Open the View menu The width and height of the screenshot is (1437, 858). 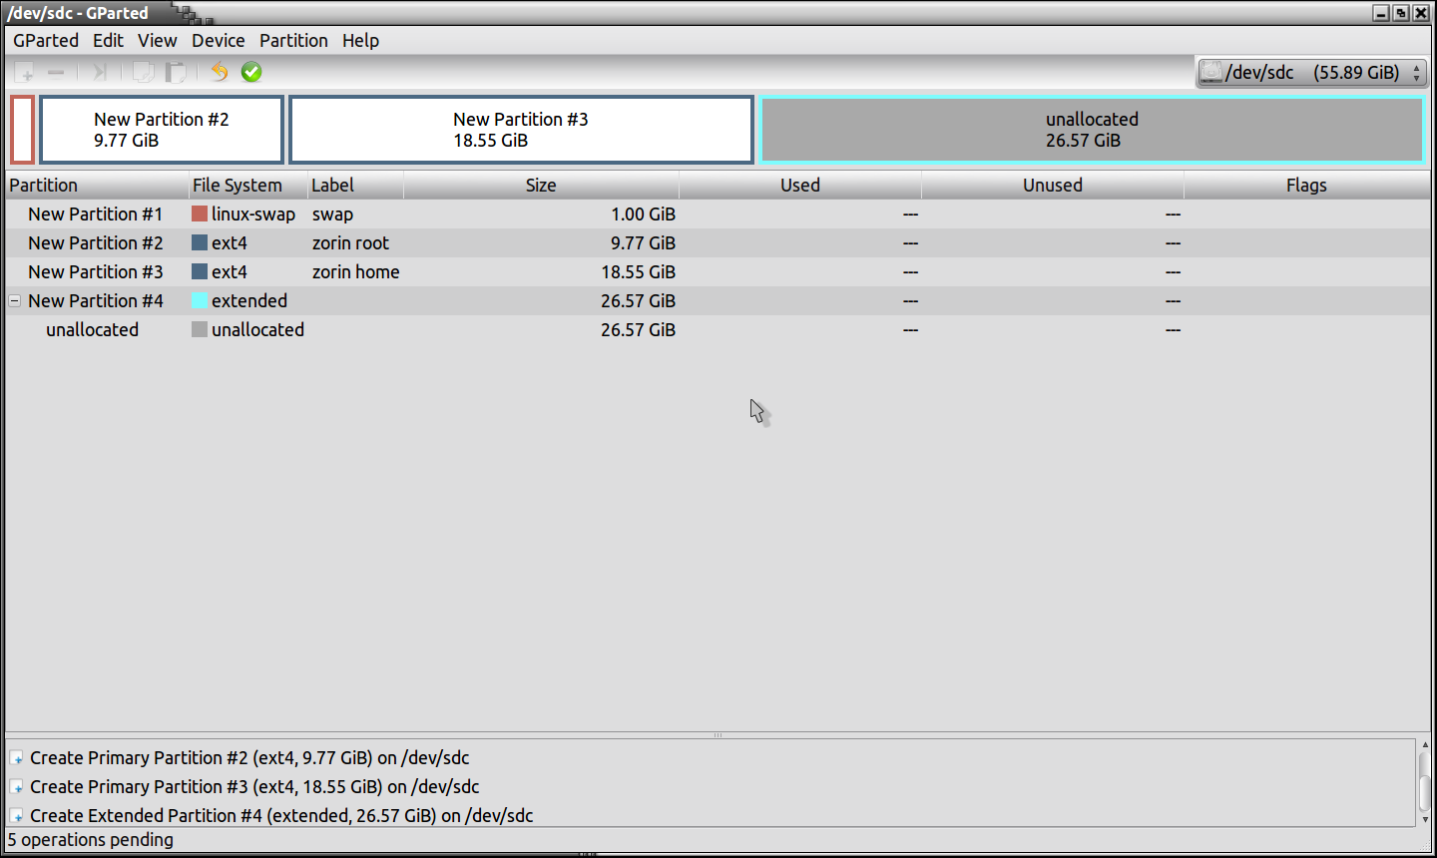pyautogui.click(x=157, y=40)
